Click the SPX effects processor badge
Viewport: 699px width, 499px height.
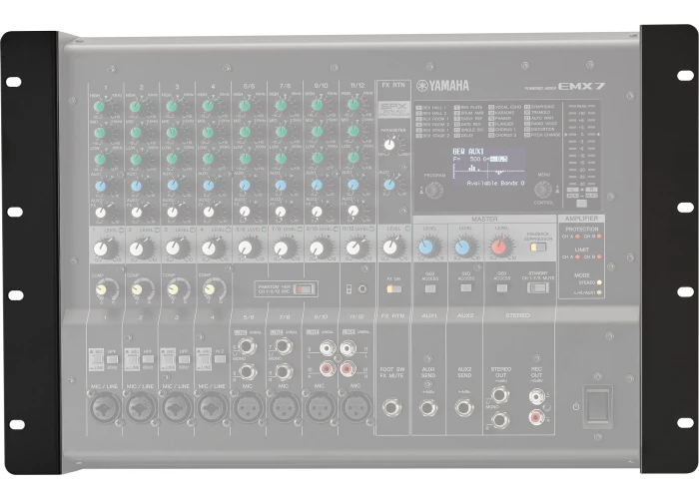393,108
